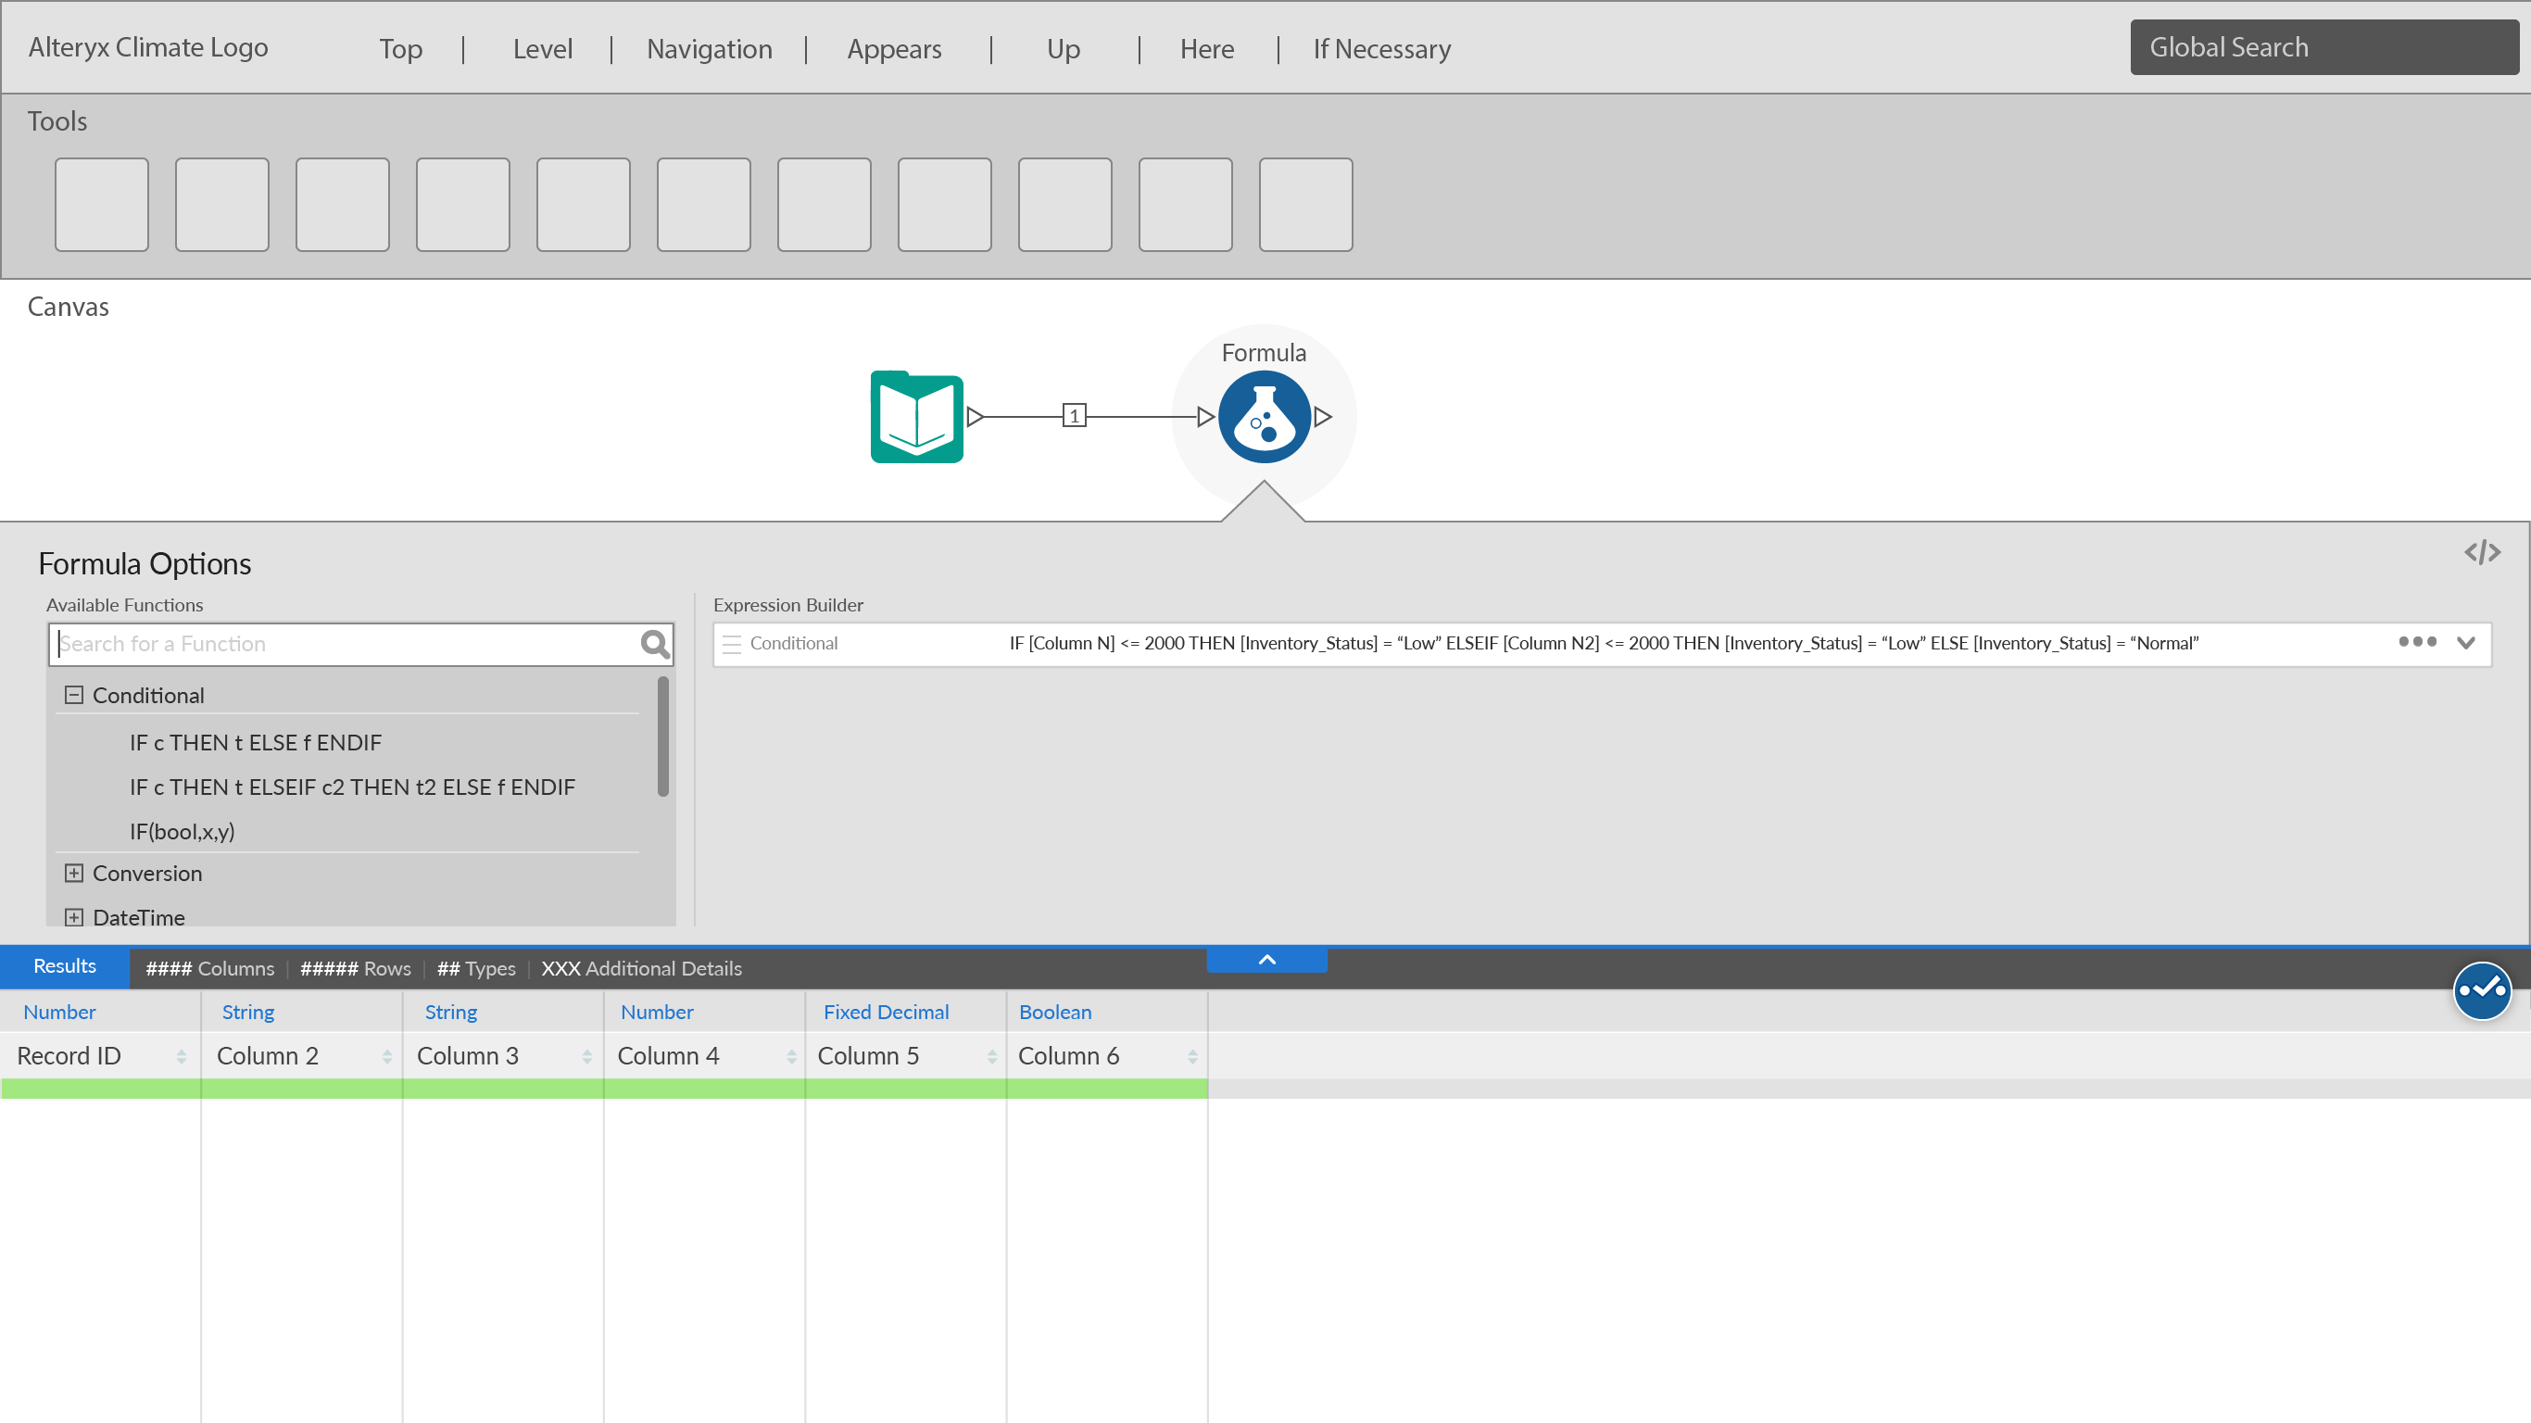Switch to the Results tab
This screenshot has width=2531, height=1423.
[65, 966]
